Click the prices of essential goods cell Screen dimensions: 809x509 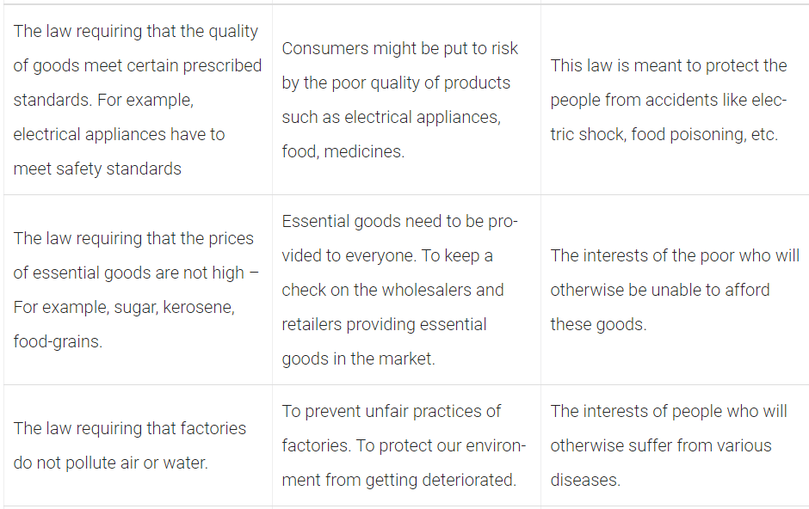pyautogui.click(x=138, y=290)
